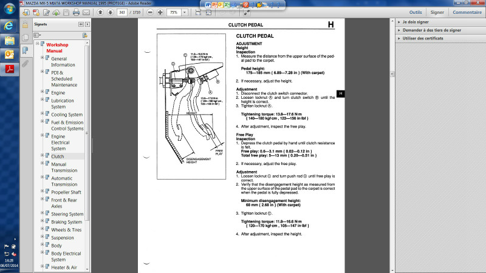
Task: Click the email envelope icon
Action: pos(86,12)
